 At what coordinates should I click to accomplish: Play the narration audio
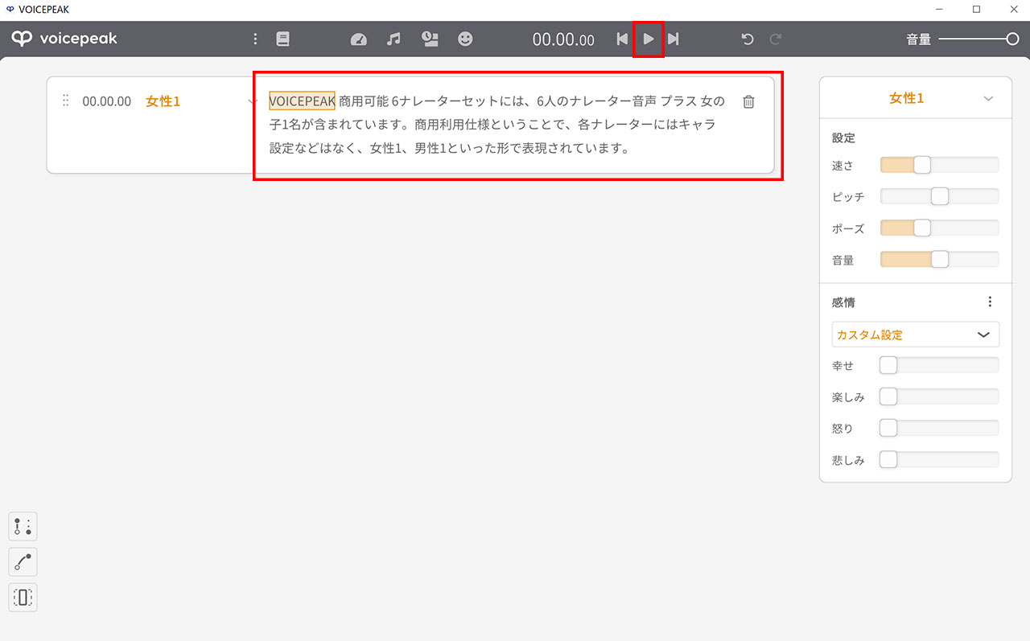click(648, 39)
